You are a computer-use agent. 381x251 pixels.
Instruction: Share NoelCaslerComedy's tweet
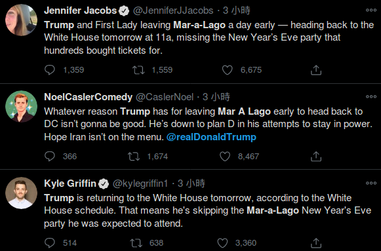pos(316,157)
